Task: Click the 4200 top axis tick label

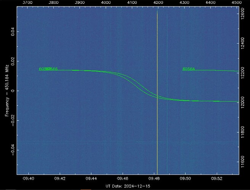Action: pyautogui.click(x=158, y=3)
